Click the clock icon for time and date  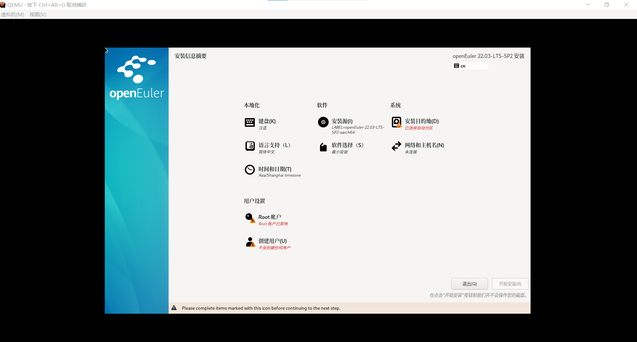(250, 170)
